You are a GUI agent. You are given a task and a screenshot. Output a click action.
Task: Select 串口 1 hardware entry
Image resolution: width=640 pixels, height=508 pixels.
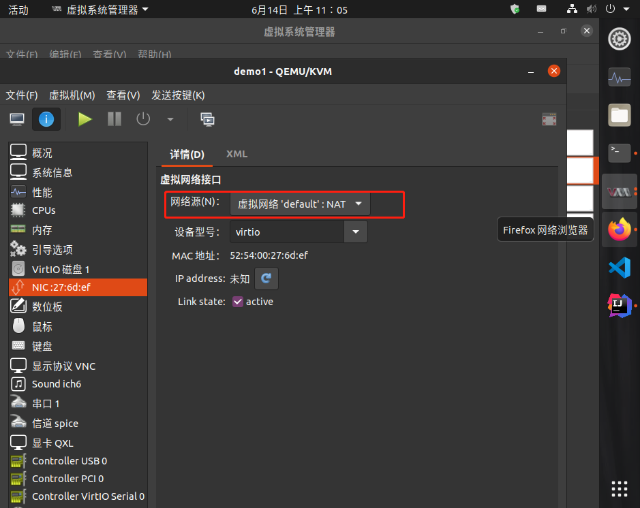pos(78,404)
